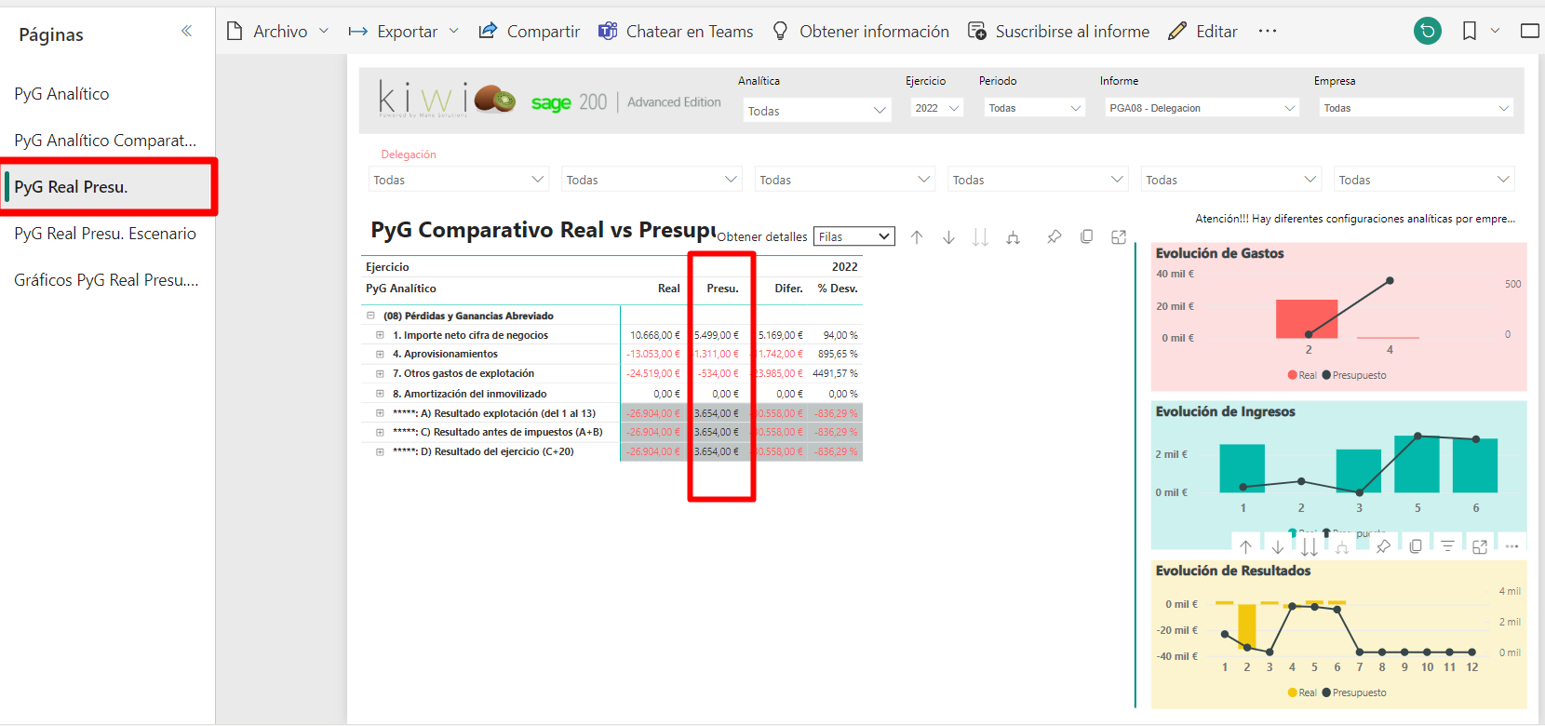Image resolution: width=1545 pixels, height=726 pixels.
Task: Open the view icon at top-right edge
Action: point(1529,31)
